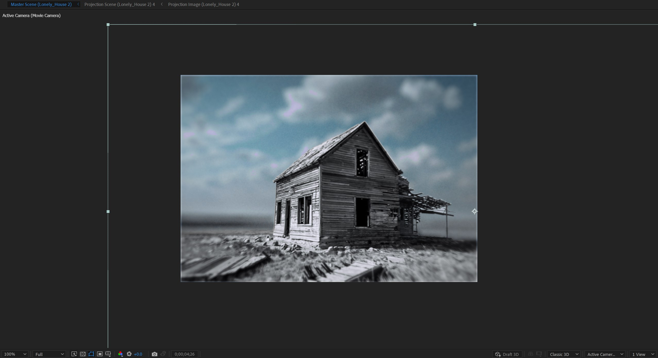
Task: Take a snapshot with camera icon
Action: (x=154, y=354)
